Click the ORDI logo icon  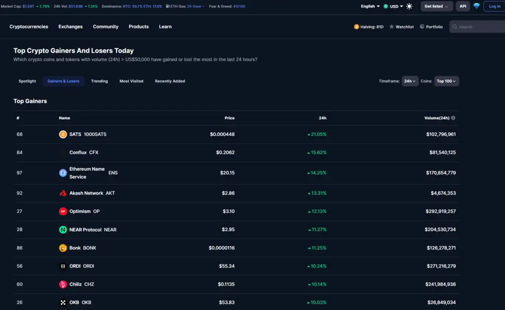pyautogui.click(x=63, y=266)
